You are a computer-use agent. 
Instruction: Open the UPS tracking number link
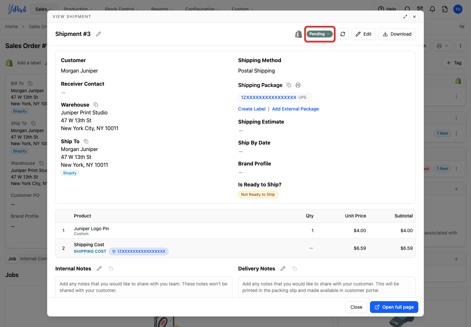(x=269, y=97)
